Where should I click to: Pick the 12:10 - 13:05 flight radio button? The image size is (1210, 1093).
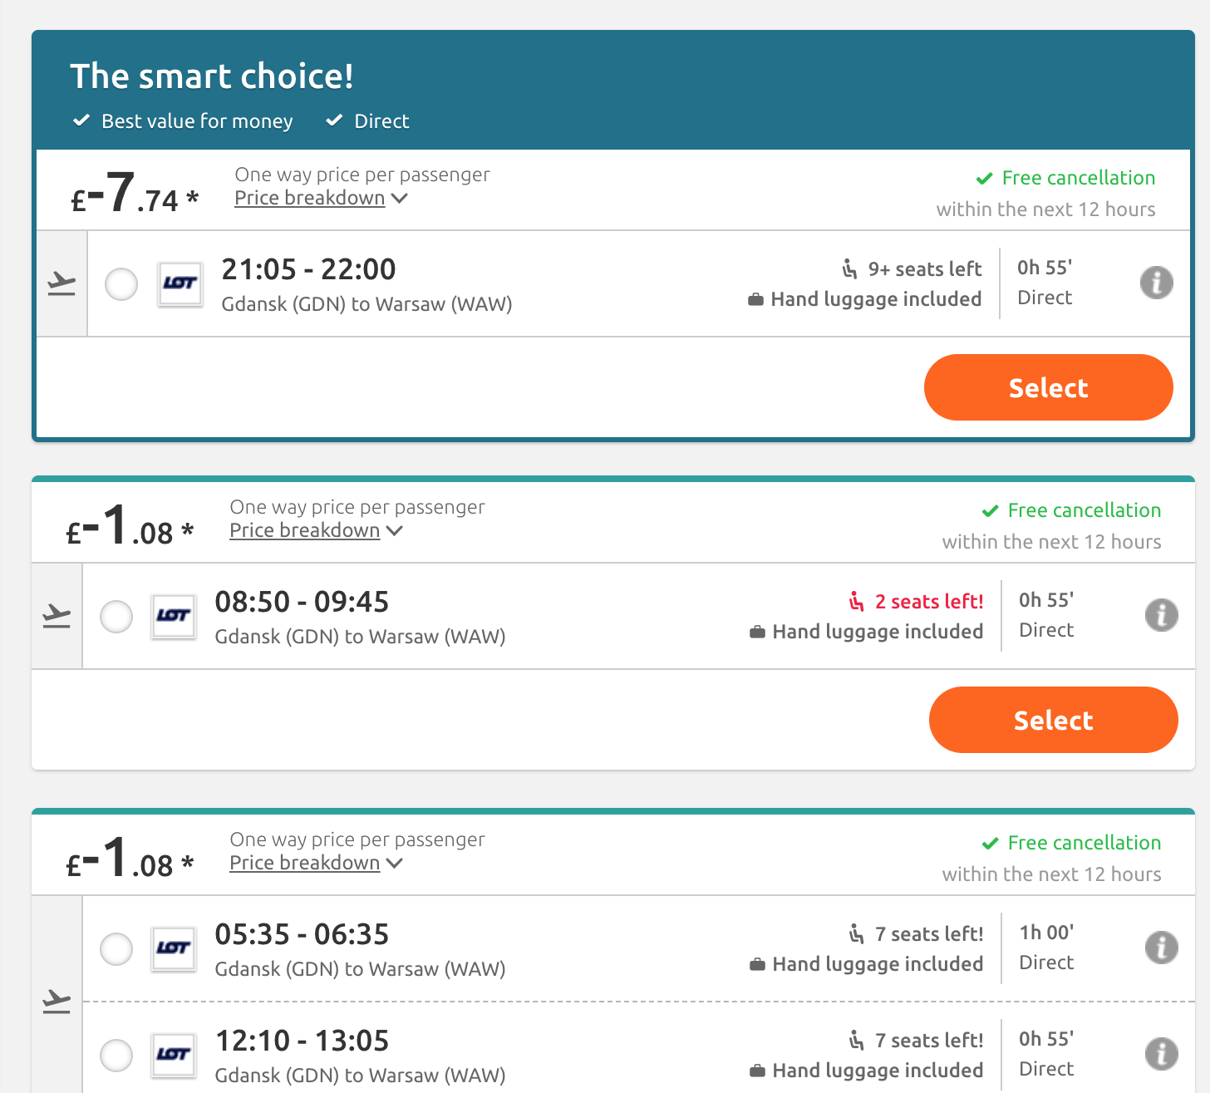pos(116,1056)
